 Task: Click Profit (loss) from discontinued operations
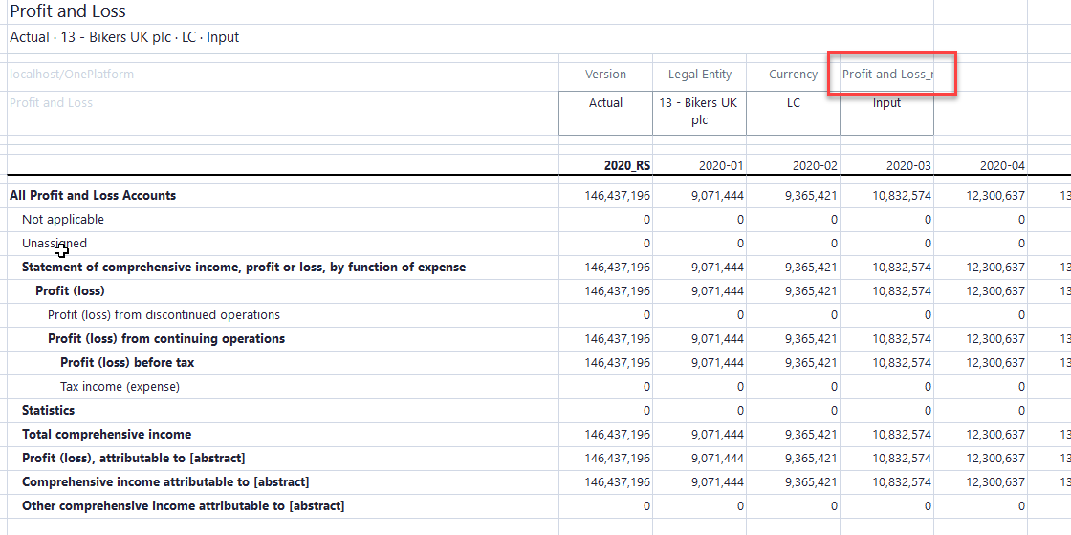click(164, 315)
